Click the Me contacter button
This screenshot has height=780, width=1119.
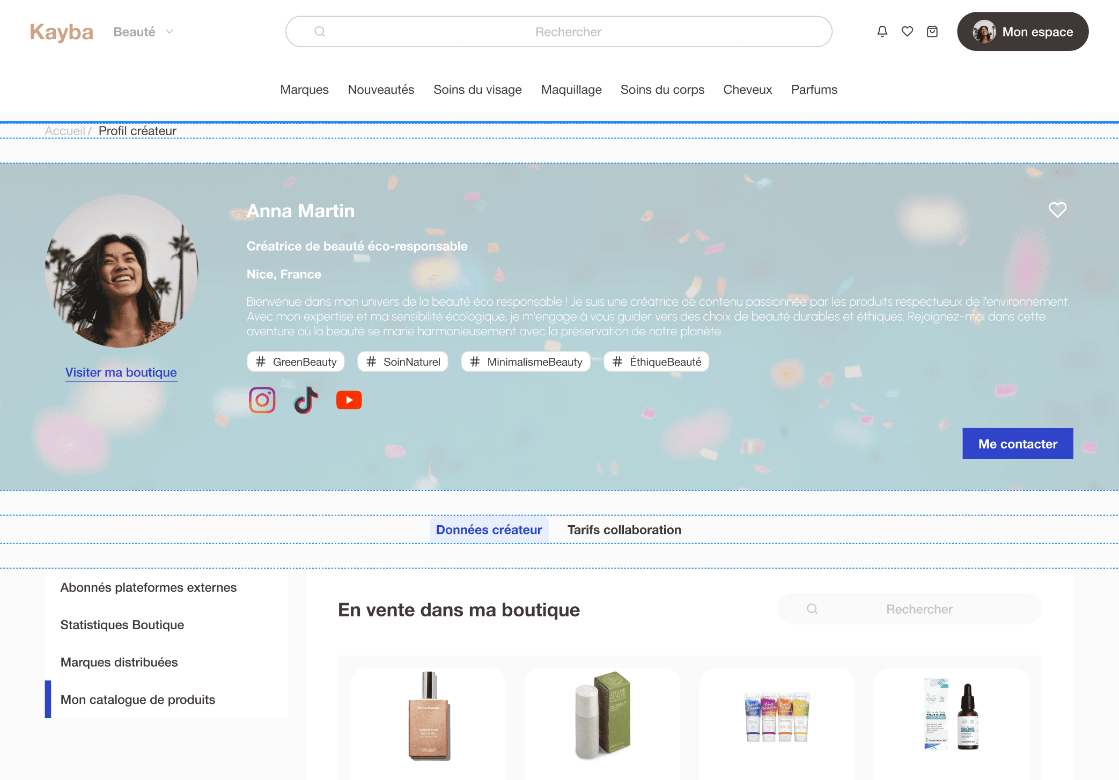pyautogui.click(x=1017, y=444)
